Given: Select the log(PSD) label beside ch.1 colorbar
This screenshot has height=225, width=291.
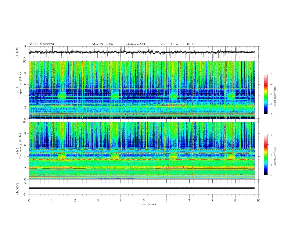Looking at the screenshot, I should tap(275, 96).
